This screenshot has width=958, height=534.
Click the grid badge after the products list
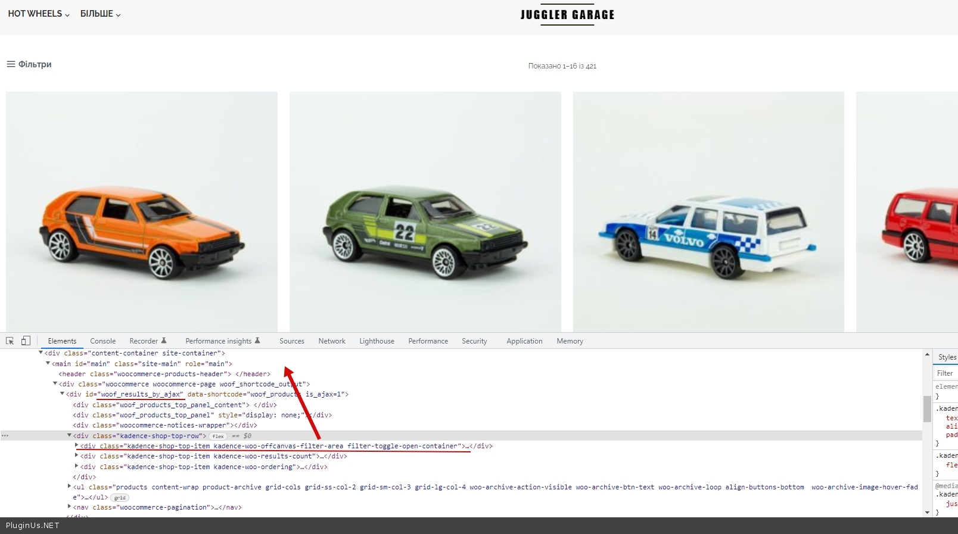pyautogui.click(x=120, y=498)
